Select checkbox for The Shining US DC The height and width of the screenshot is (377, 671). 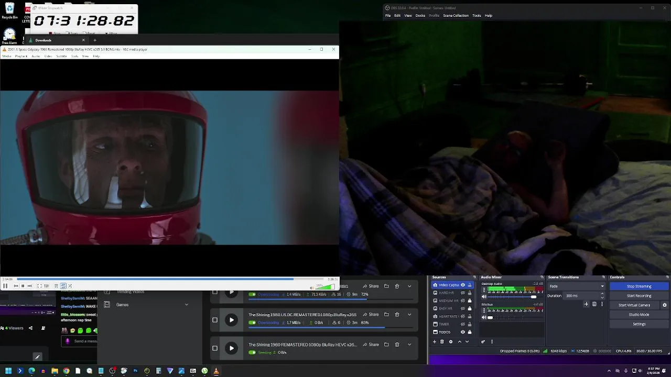(215, 320)
